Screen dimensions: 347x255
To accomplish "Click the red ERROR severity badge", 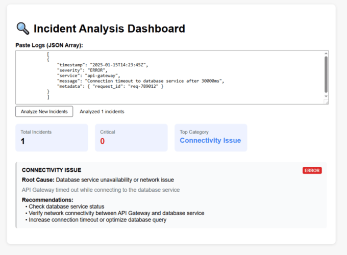I will (x=312, y=170).
